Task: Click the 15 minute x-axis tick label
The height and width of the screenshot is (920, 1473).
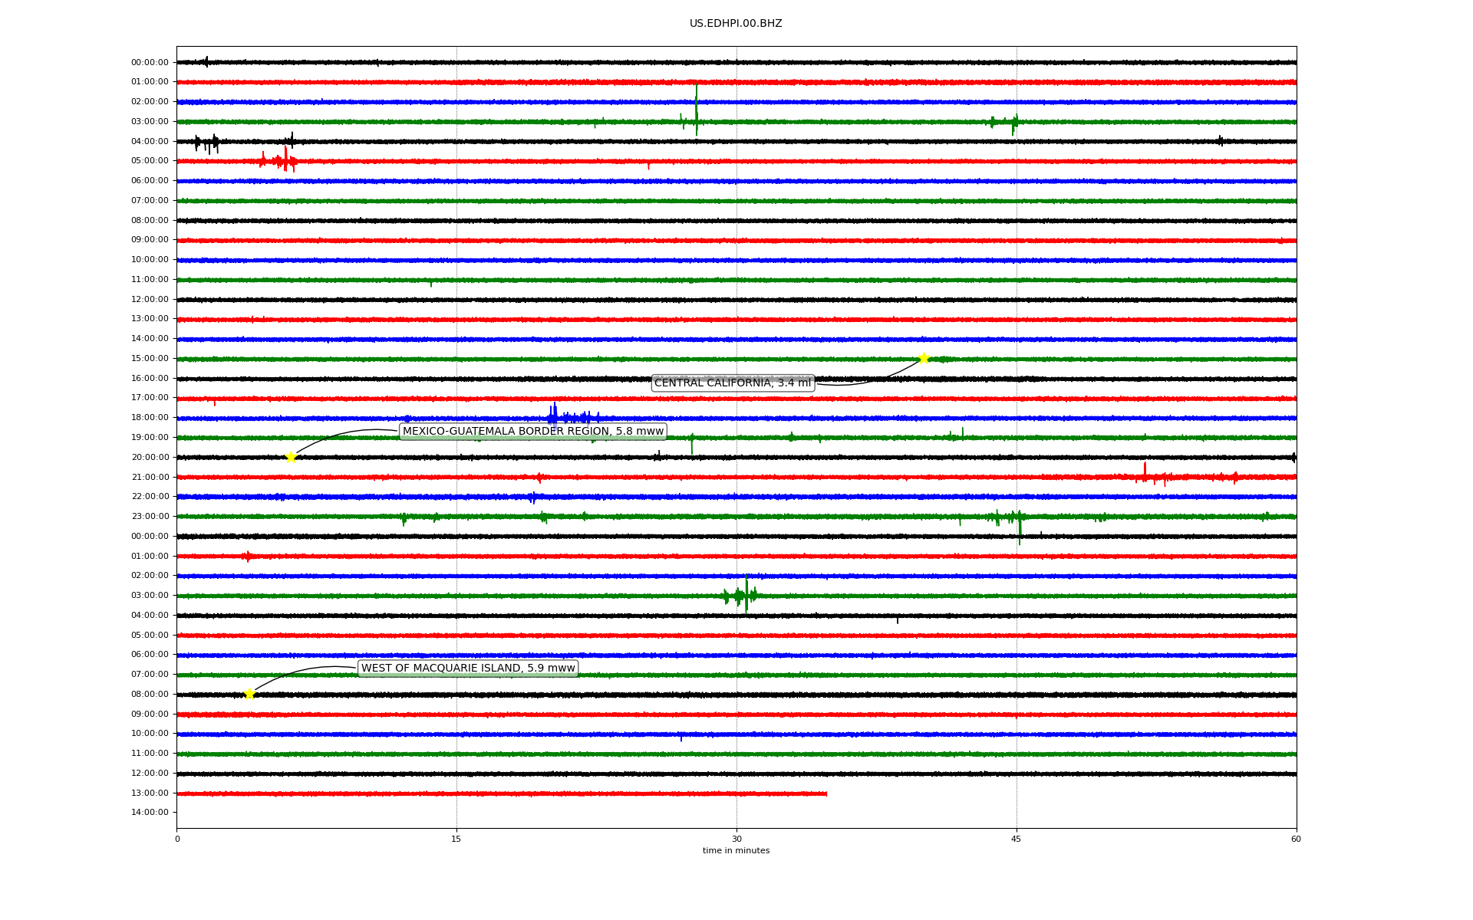Action: [456, 839]
